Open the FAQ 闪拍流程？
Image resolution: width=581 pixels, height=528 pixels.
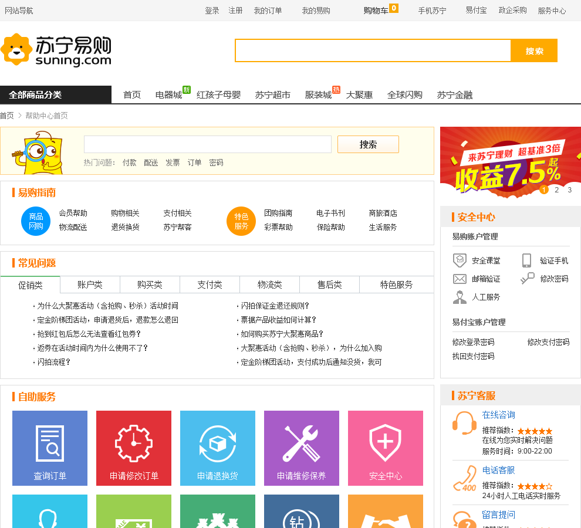[54, 362]
